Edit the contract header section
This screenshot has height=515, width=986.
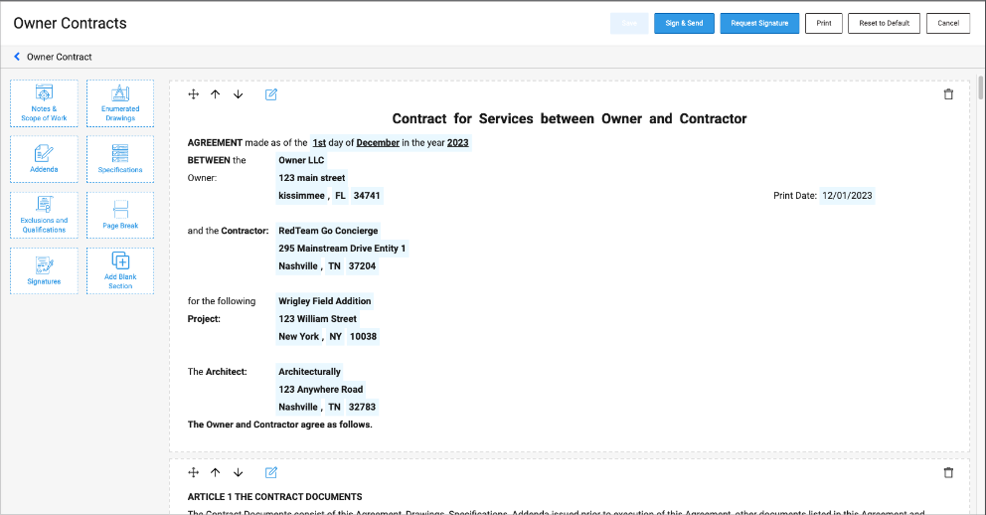(x=271, y=94)
